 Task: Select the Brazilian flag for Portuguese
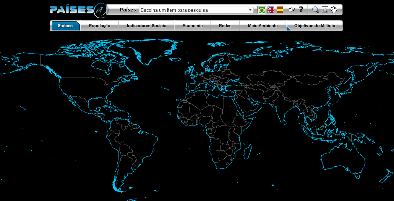(x=261, y=10)
